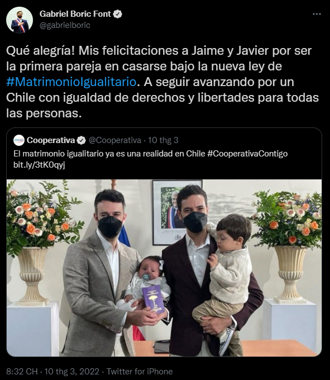Click the purple marriage booklet in the photo
Viewport: 330px width, 380px height.
pyautogui.click(x=153, y=300)
